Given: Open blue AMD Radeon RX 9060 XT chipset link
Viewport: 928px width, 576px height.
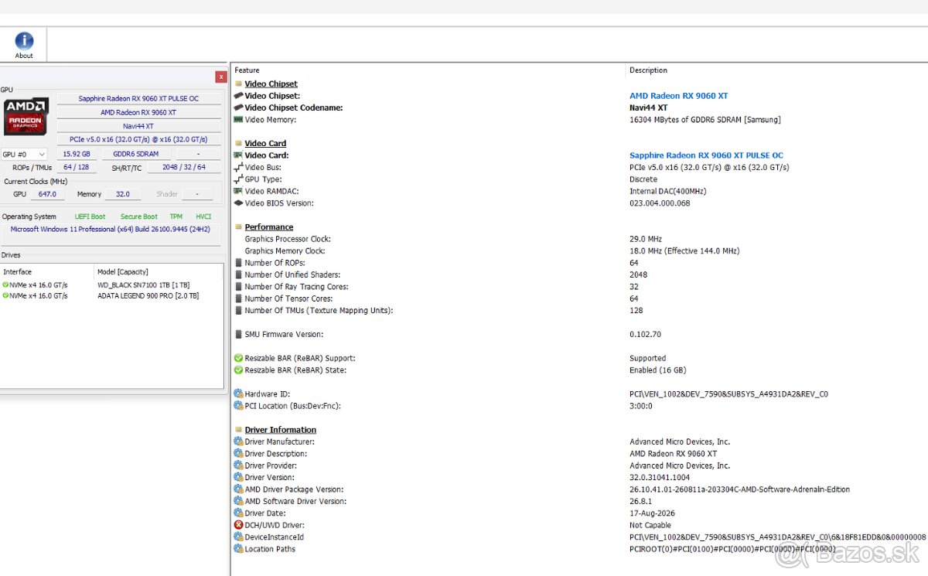Looking at the screenshot, I should point(678,96).
